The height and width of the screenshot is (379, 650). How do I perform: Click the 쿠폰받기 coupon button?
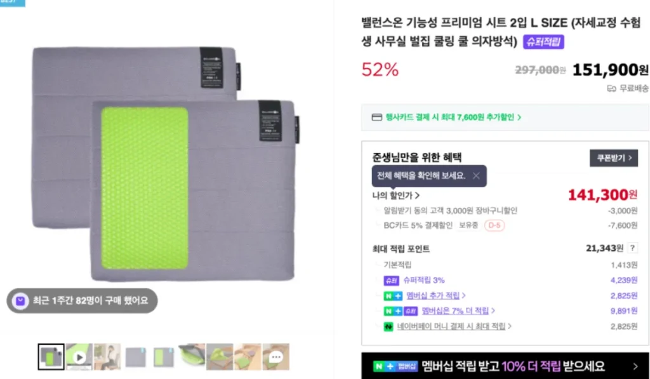click(x=614, y=158)
